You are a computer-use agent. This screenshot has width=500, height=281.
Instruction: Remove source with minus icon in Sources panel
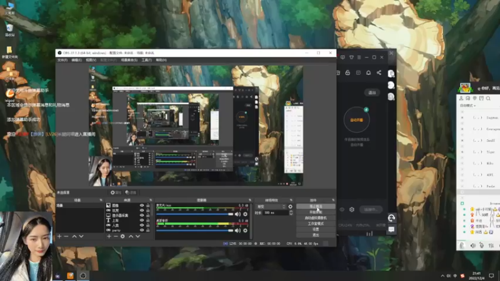point(116,237)
